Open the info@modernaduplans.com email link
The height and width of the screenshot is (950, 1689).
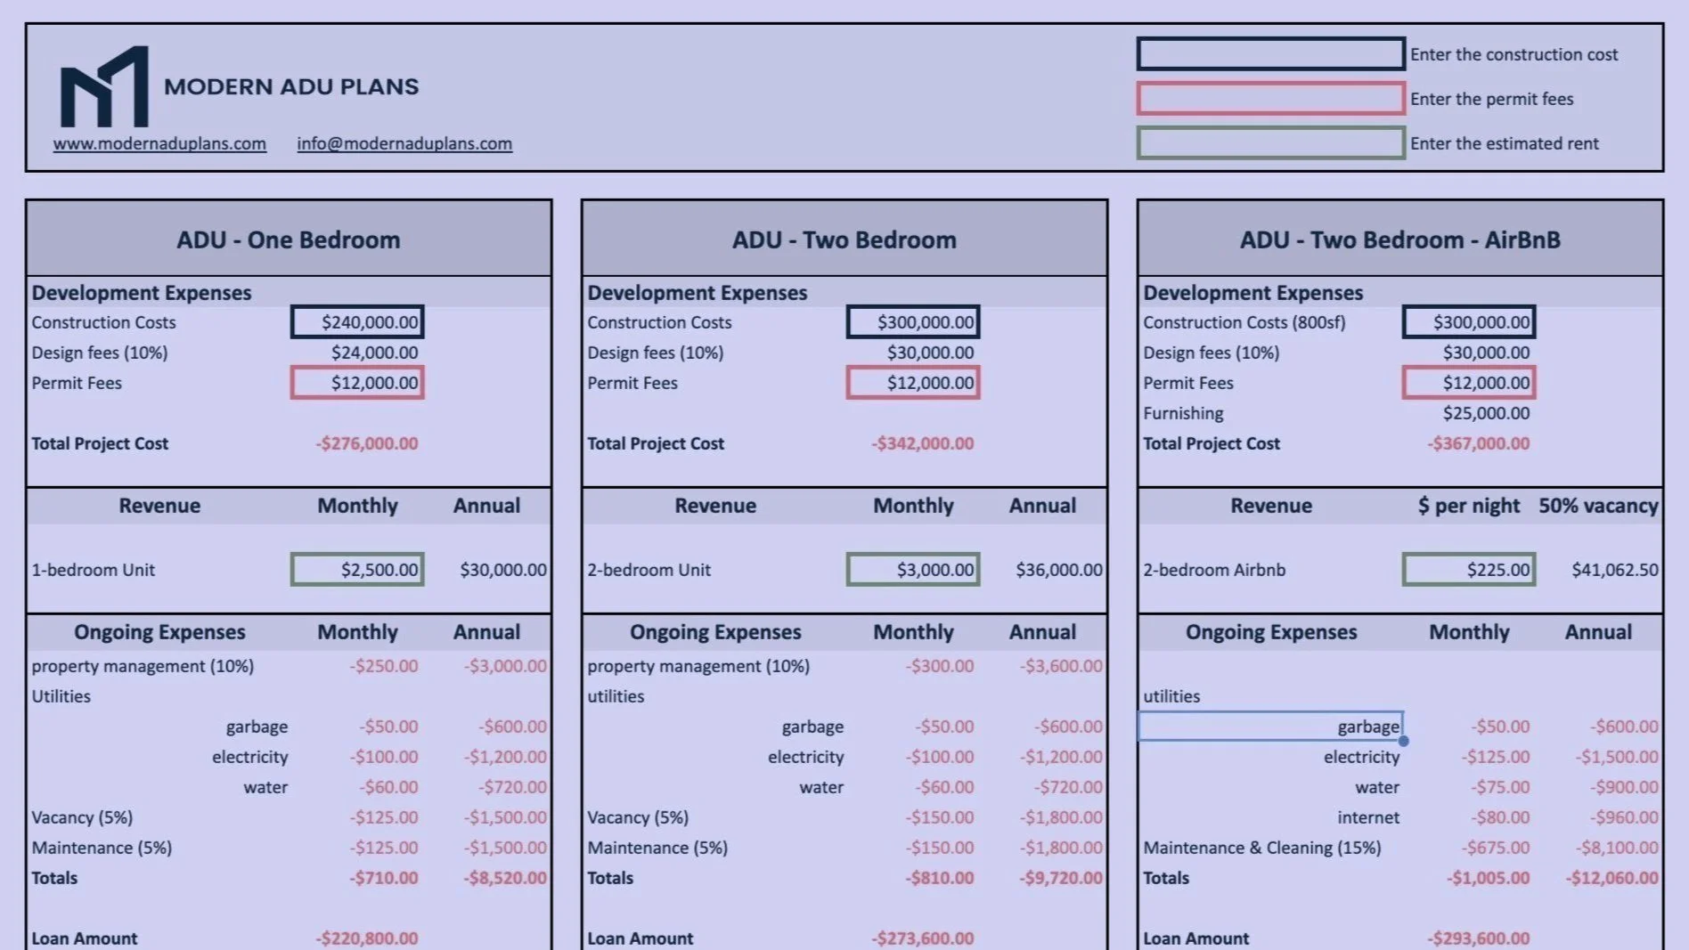tap(404, 143)
